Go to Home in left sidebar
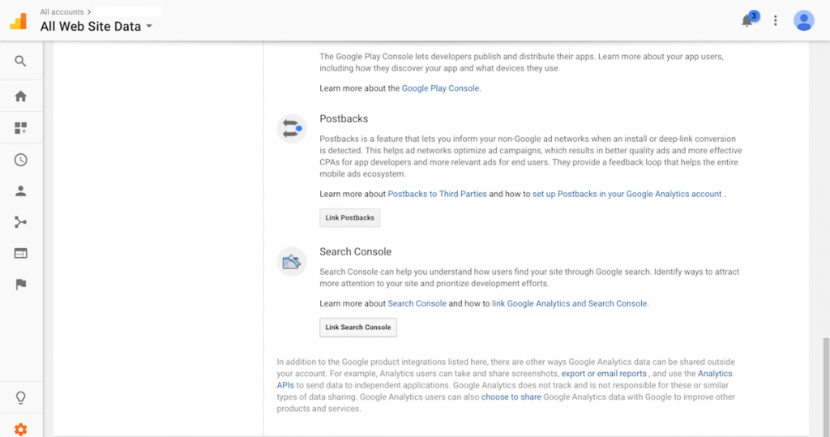830x437 pixels. click(20, 96)
